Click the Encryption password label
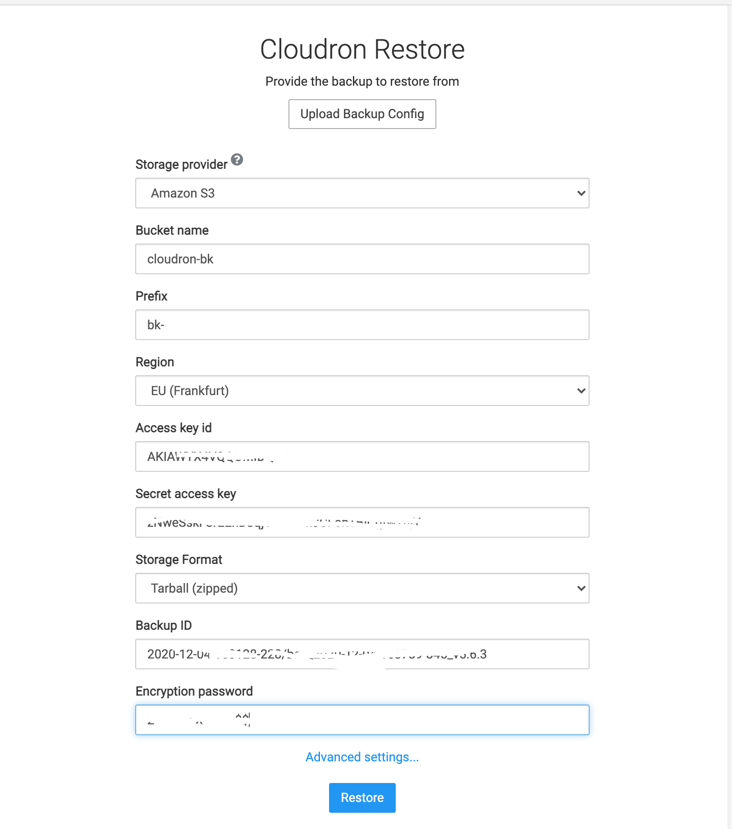 pyautogui.click(x=194, y=691)
